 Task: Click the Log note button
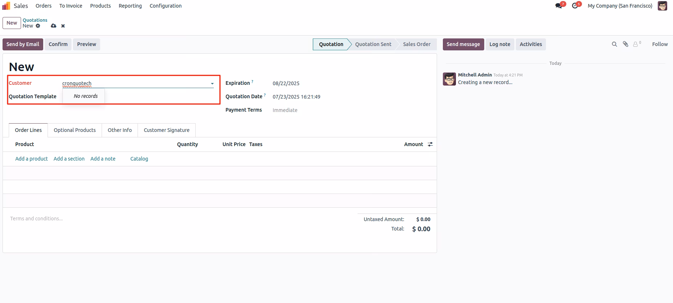click(500, 44)
